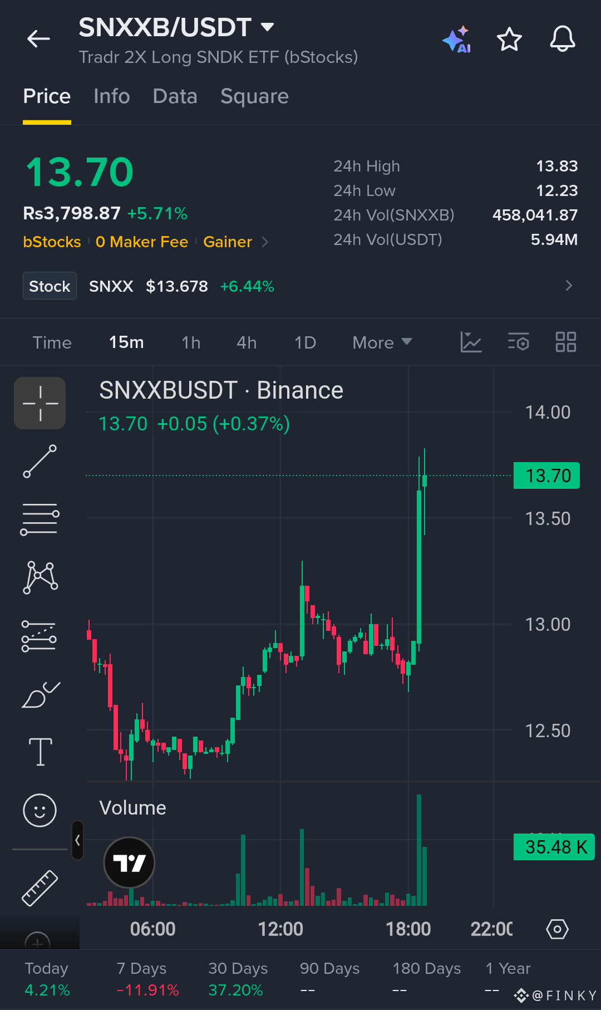
Task: Click the 18:00 time axis label
Action: click(408, 929)
